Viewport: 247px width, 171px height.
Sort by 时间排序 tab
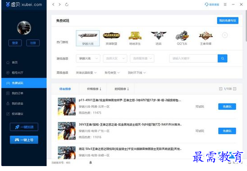[x=122, y=89]
